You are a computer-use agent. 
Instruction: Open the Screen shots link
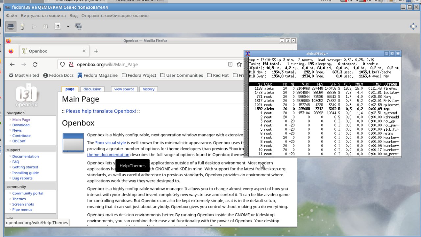tap(23, 204)
